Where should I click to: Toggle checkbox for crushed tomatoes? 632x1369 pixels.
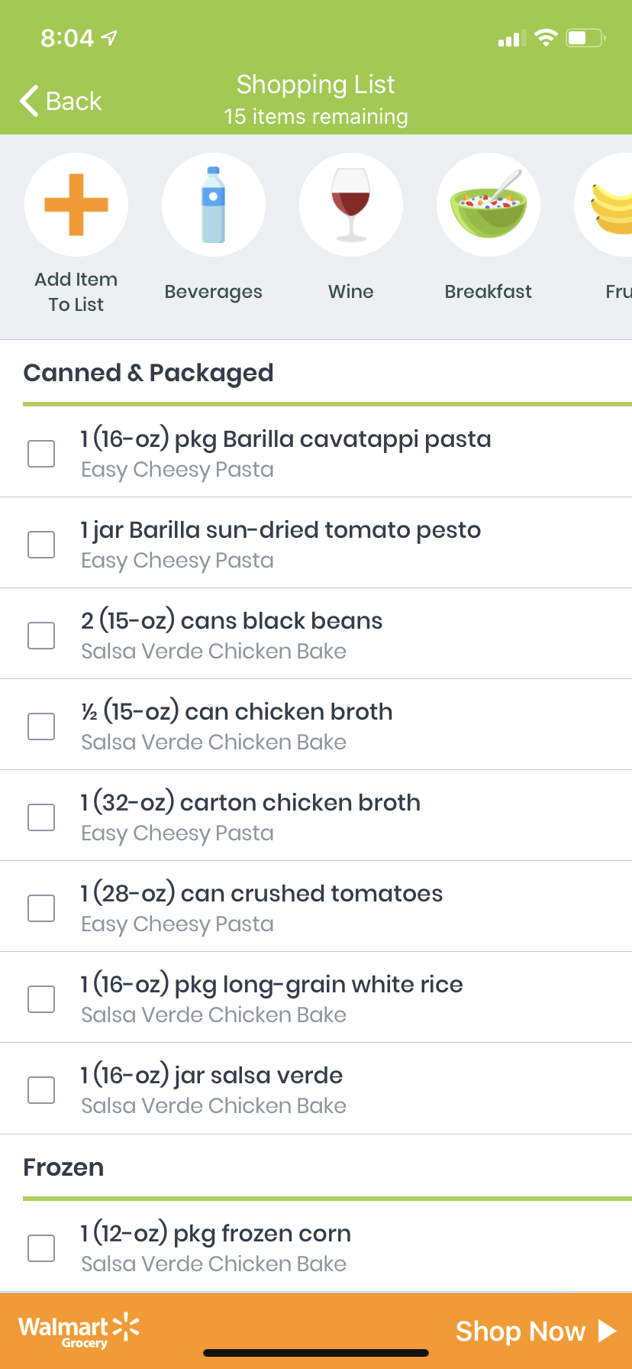41,908
